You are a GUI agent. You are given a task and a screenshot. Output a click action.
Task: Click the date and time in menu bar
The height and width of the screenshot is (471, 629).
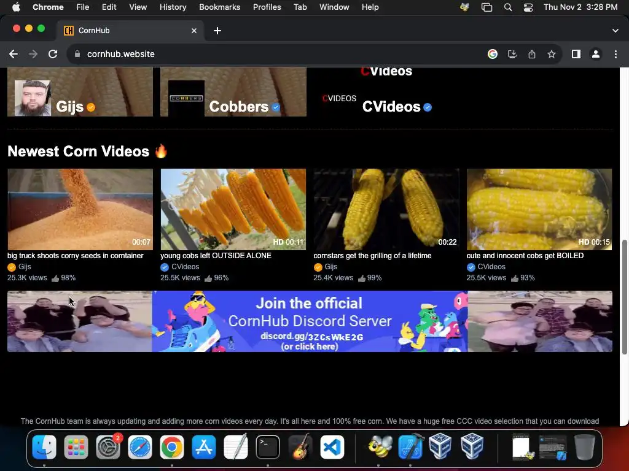point(580,7)
